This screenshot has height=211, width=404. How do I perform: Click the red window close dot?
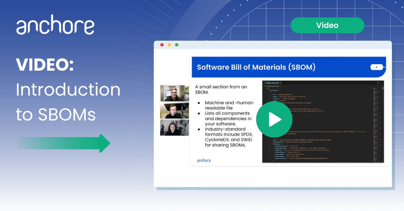click(162, 45)
